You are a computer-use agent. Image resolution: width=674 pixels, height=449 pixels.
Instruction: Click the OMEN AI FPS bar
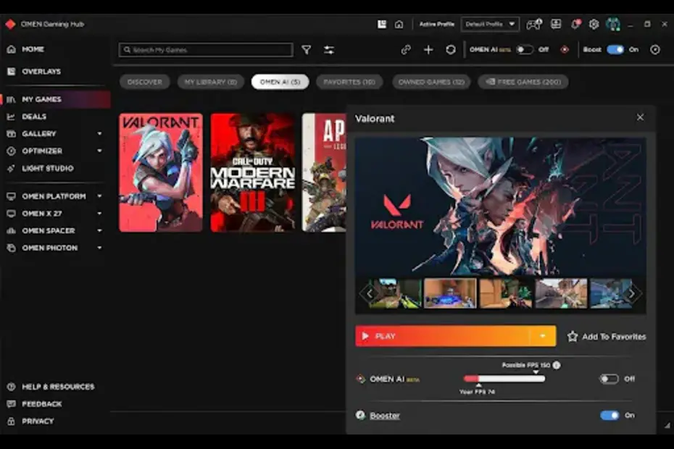504,379
